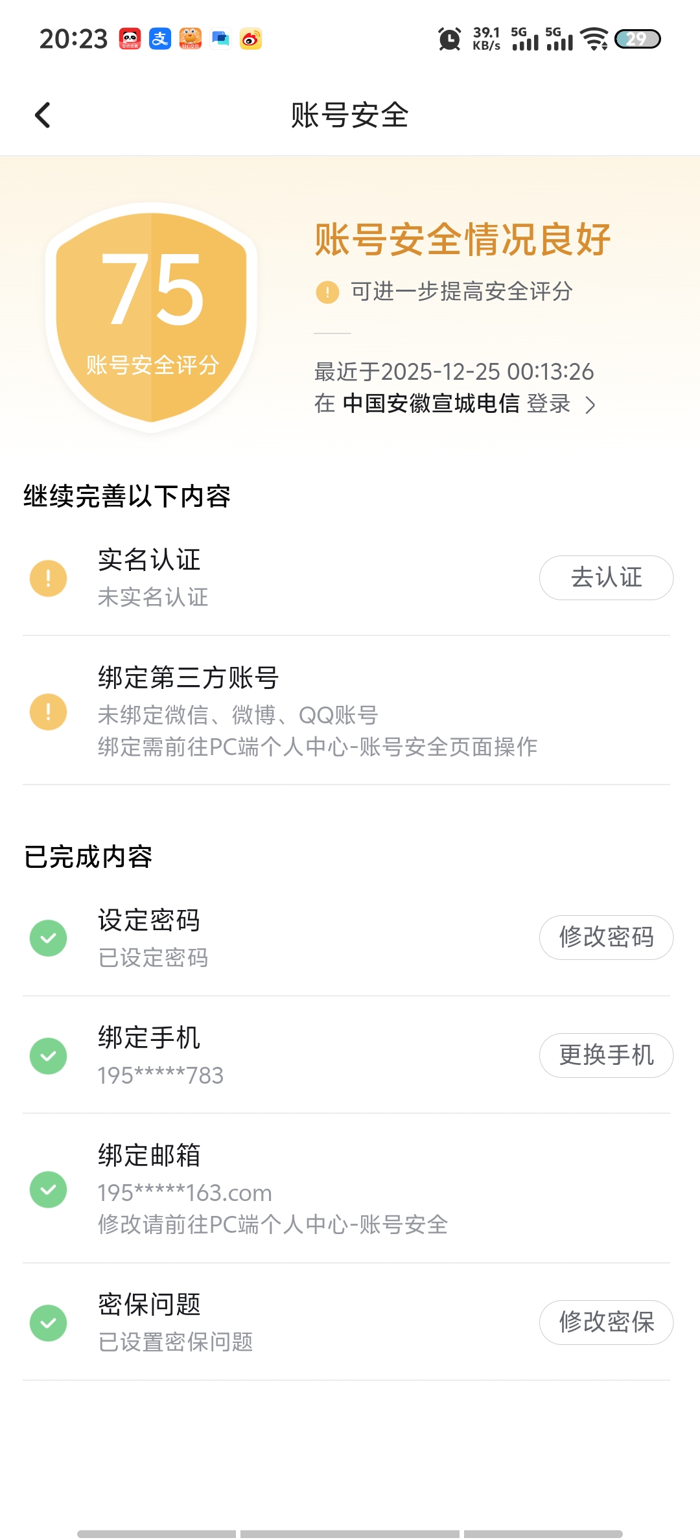
Task: Tap green check beside 密保问题
Action: pos(49,1323)
